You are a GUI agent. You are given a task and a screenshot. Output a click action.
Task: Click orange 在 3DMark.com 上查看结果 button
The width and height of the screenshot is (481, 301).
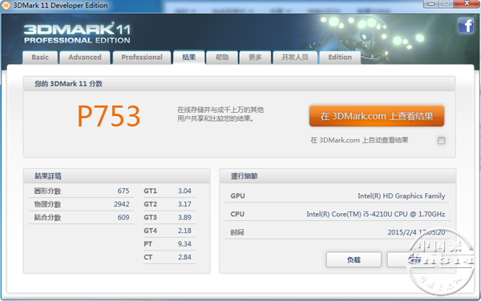(x=377, y=116)
